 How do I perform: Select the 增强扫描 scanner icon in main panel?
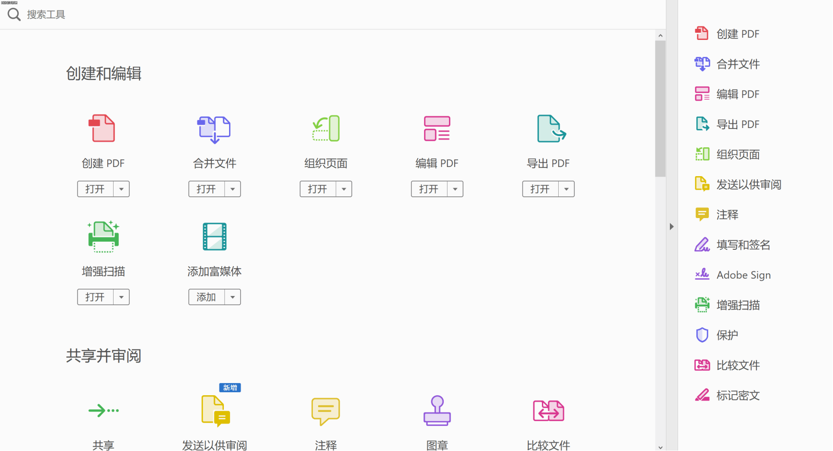coord(103,236)
